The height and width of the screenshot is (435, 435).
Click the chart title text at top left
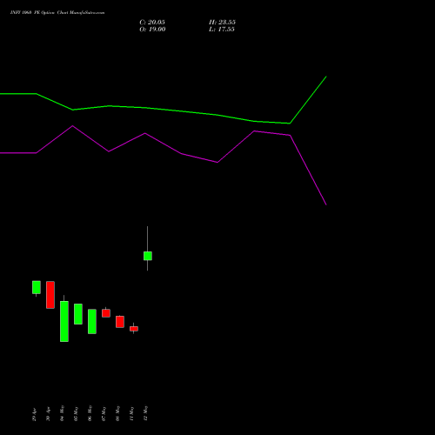(x=57, y=13)
